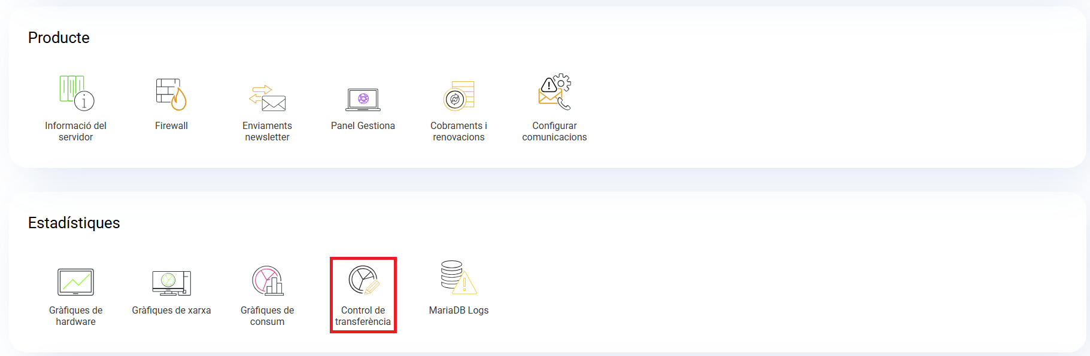Select the 'Panel Gestiona' text link
Viewport: 1090px width, 356px height.
(363, 126)
